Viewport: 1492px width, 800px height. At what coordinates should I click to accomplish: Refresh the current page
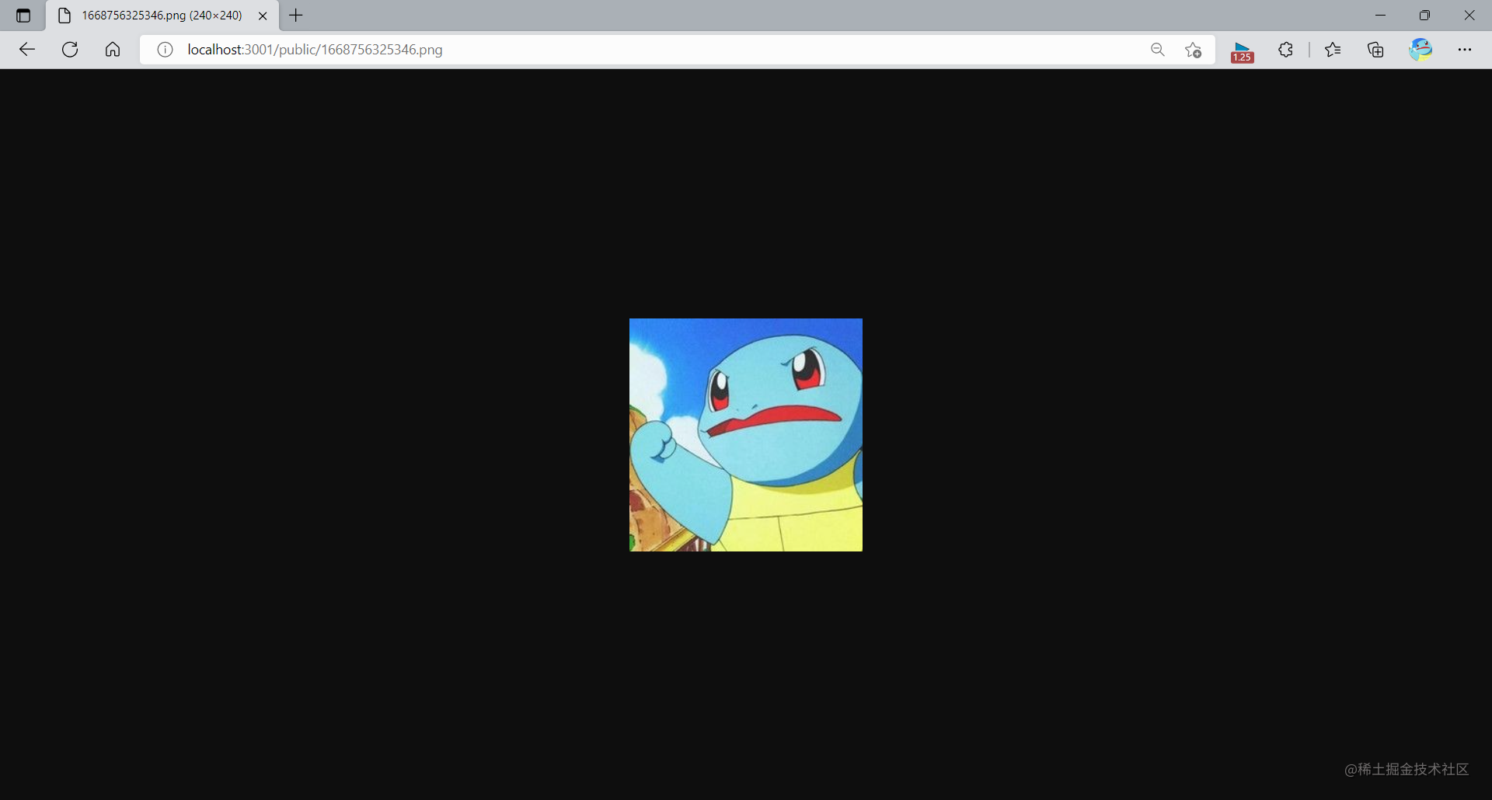(x=70, y=49)
